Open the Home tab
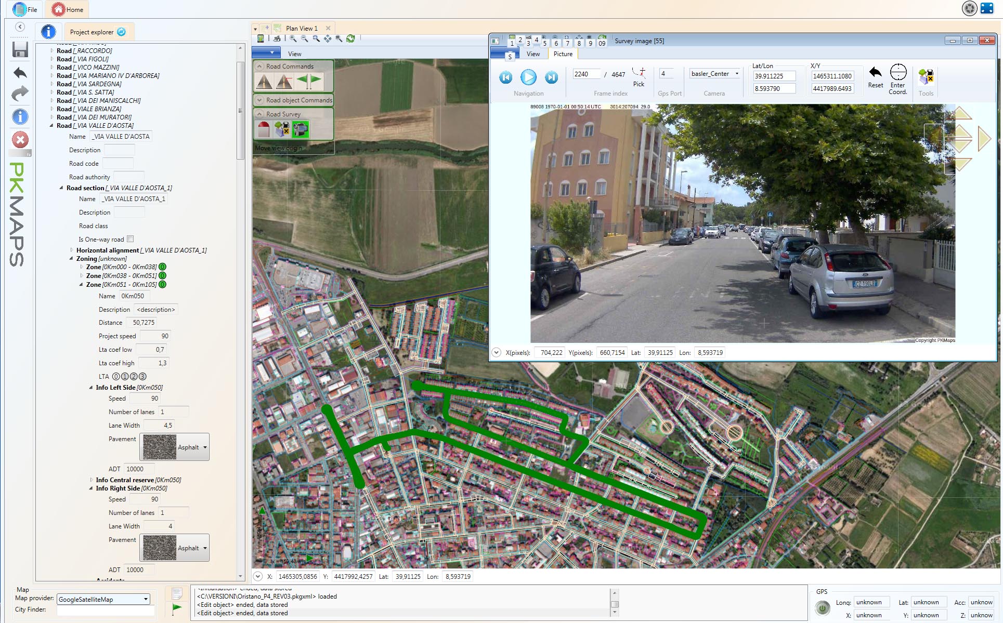 point(68,9)
